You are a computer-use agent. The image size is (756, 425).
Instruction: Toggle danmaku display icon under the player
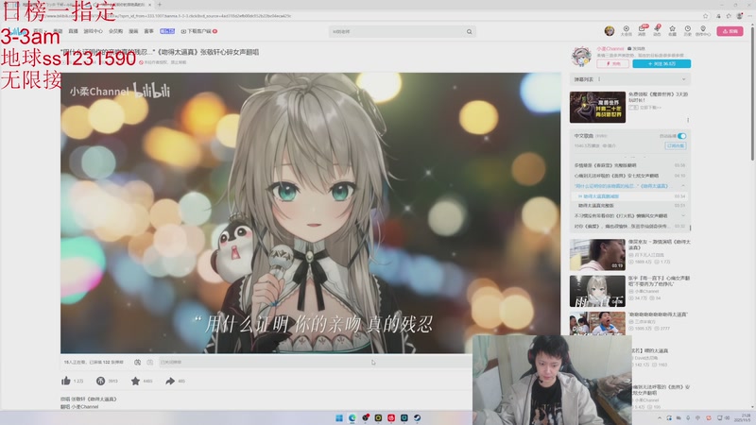137,362
